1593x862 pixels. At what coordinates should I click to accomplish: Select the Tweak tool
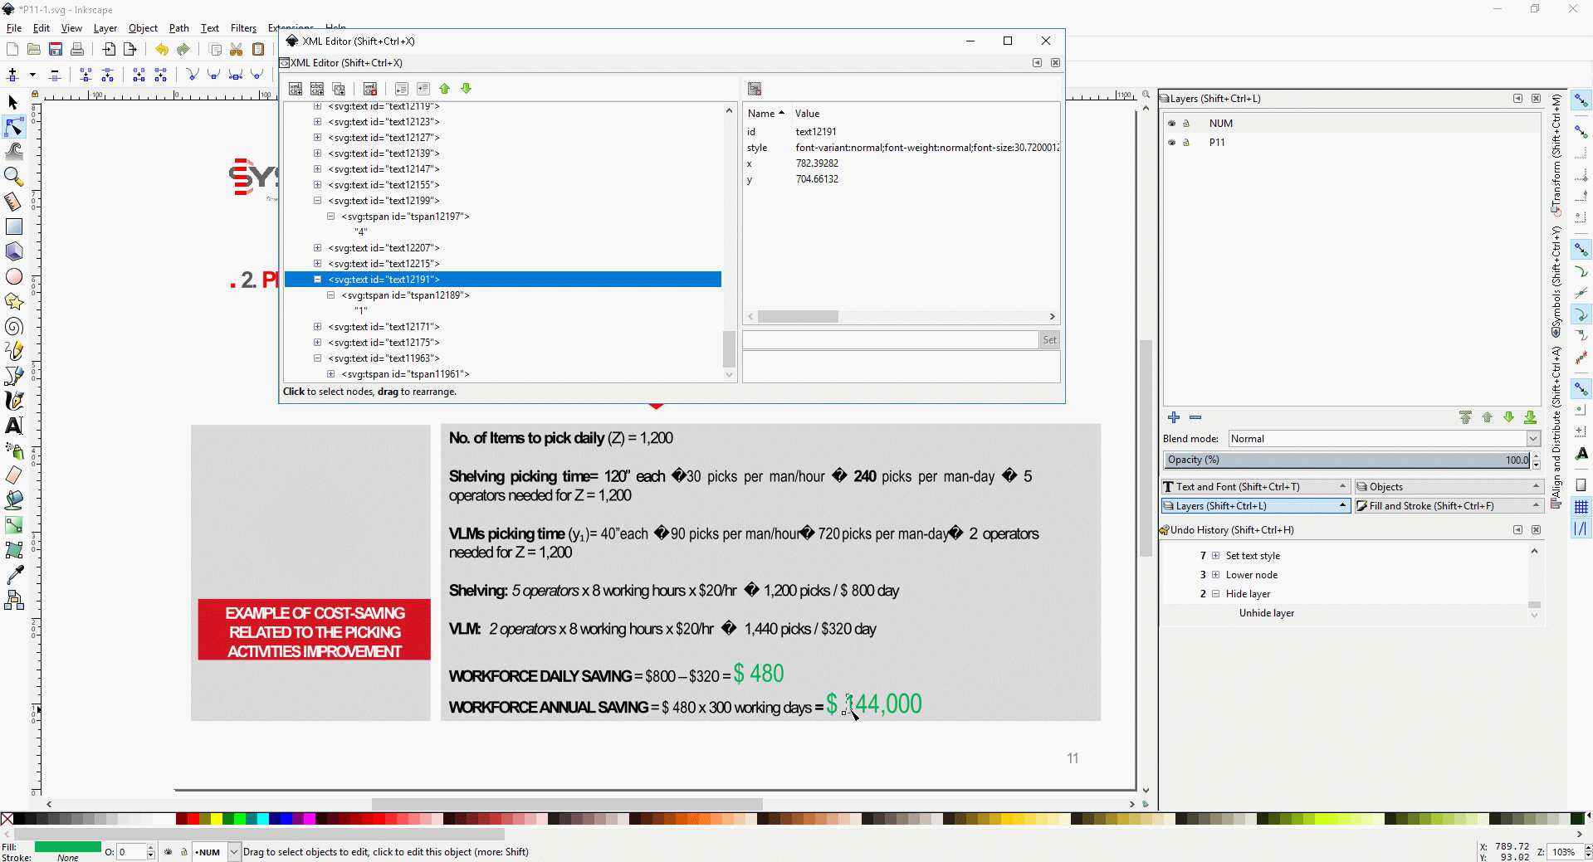[13, 152]
